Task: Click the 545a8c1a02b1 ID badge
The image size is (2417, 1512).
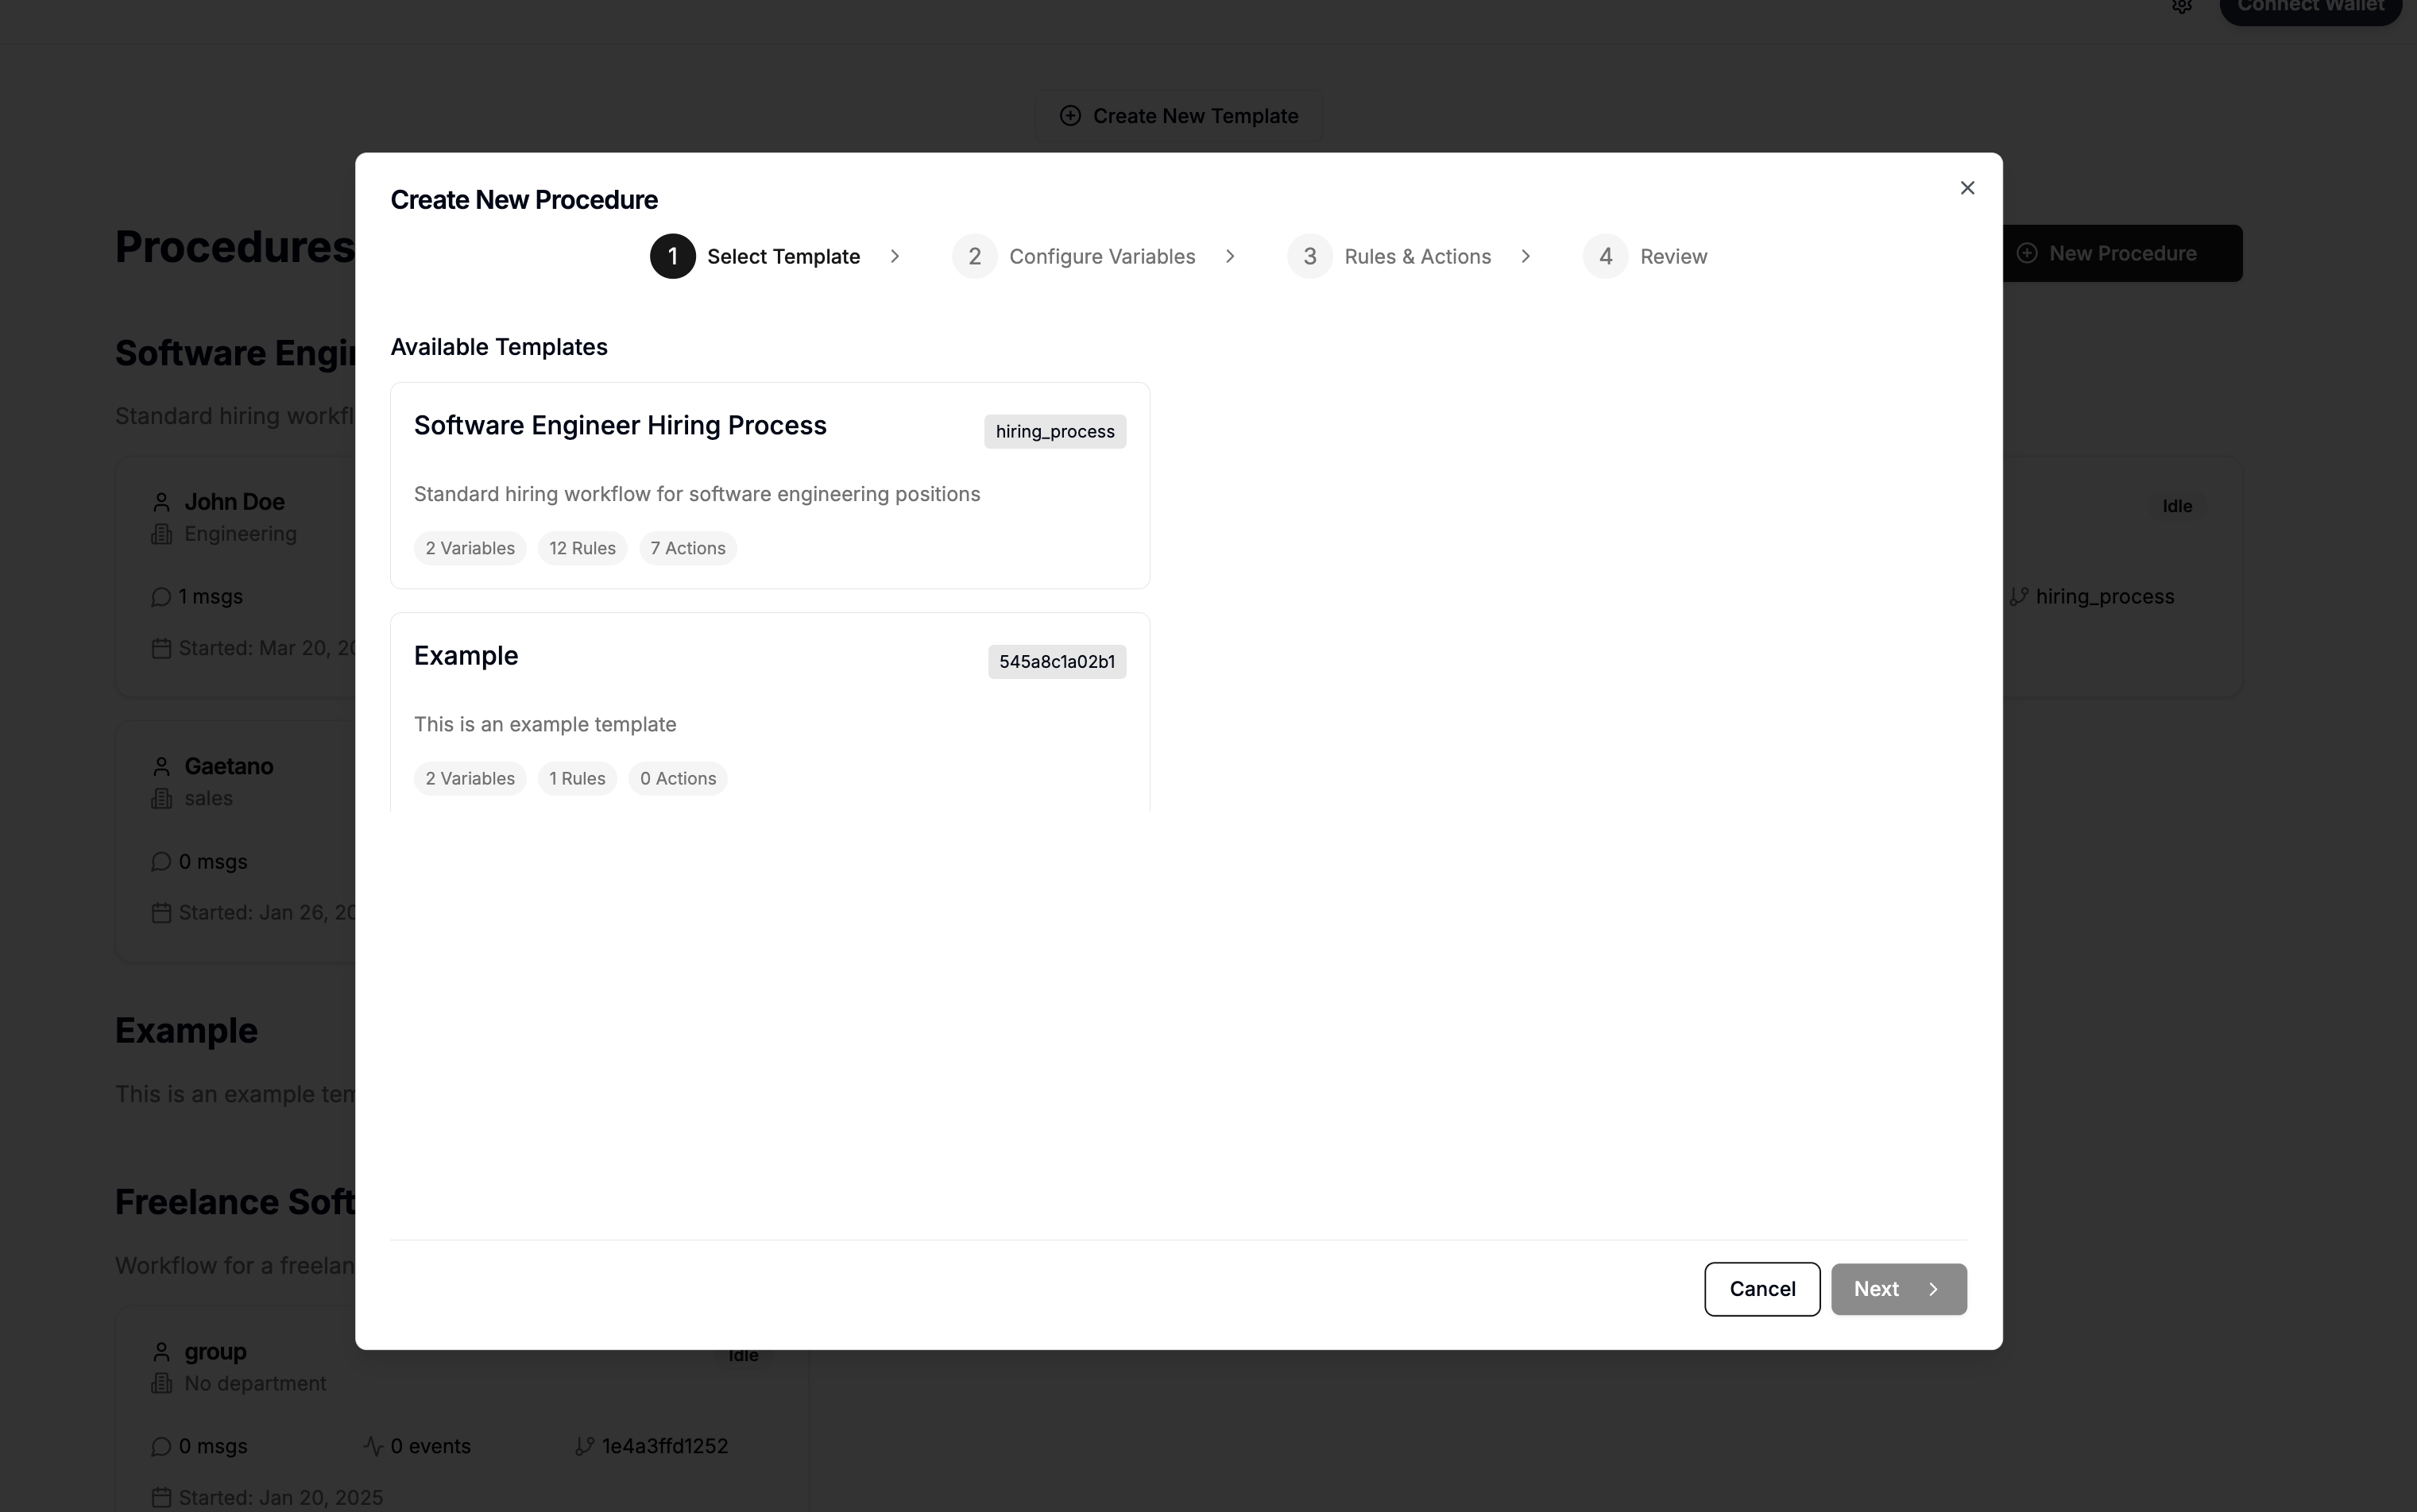Action: [1057, 661]
